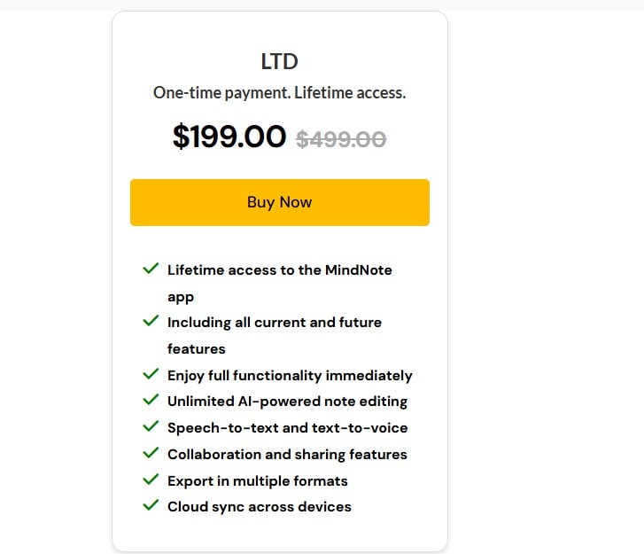Click checkmark beside Speech-to-text and text-to-voice
Screen dimensions: 644x554
[150, 426]
